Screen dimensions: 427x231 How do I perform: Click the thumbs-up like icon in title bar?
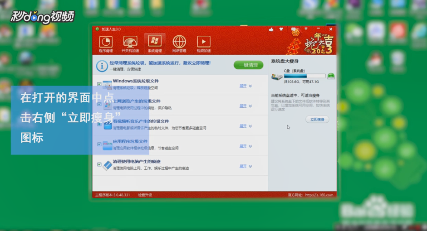click(271, 29)
